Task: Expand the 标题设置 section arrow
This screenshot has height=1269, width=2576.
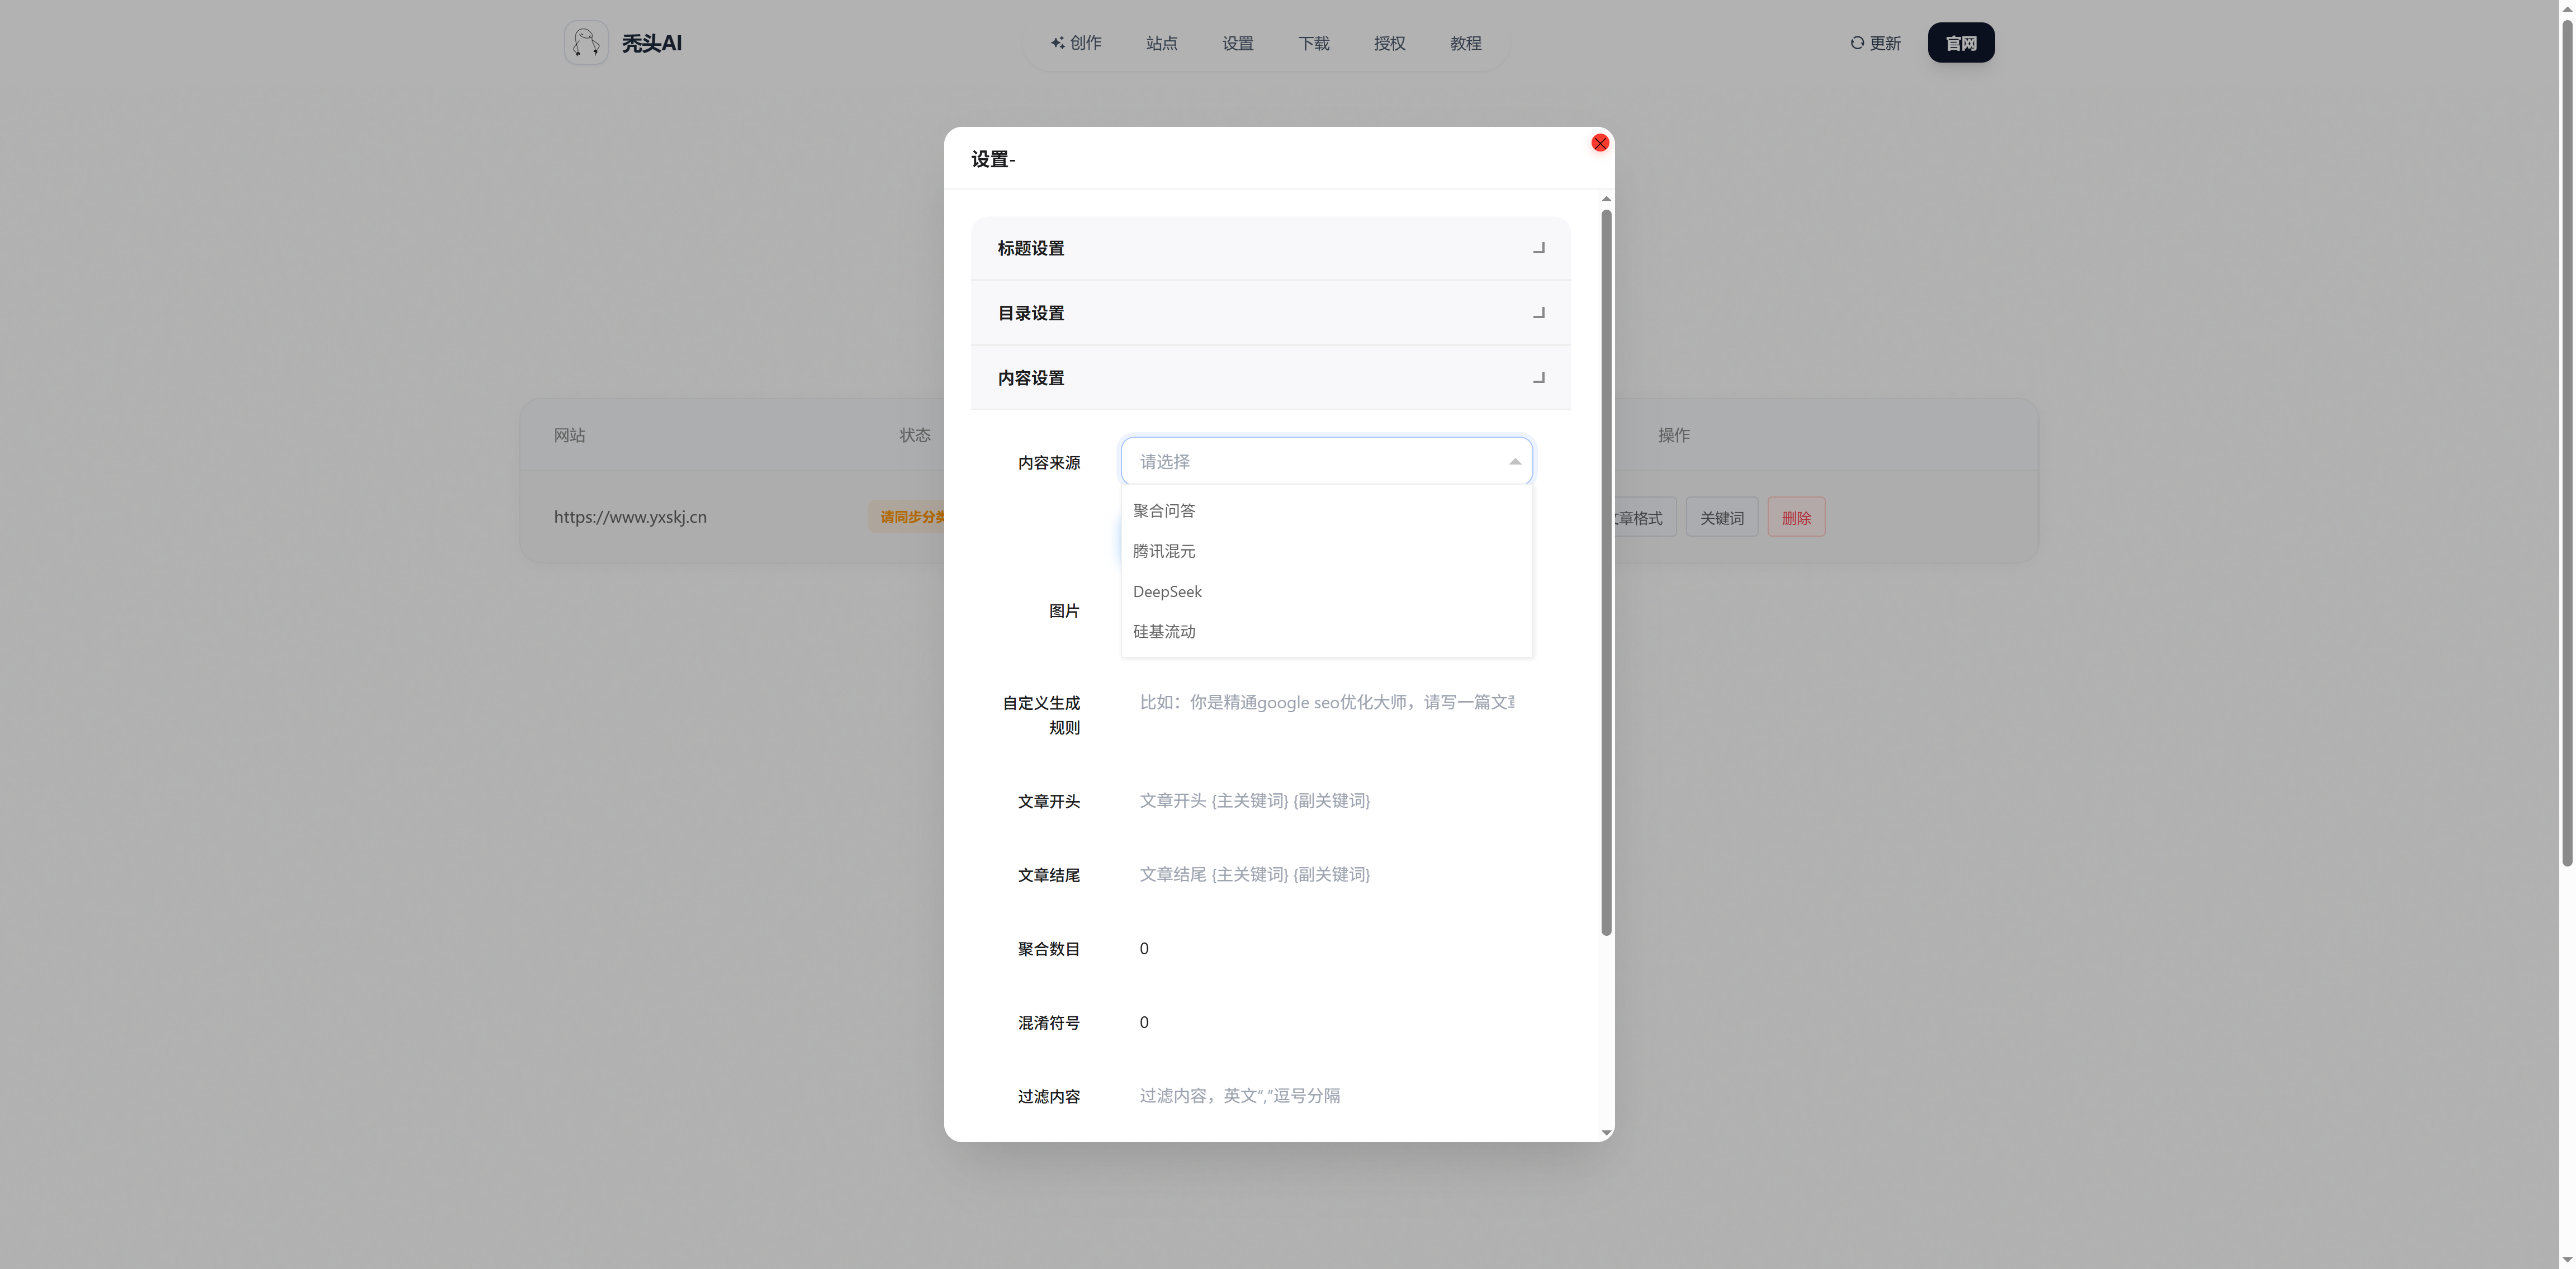Action: pyautogui.click(x=1538, y=248)
